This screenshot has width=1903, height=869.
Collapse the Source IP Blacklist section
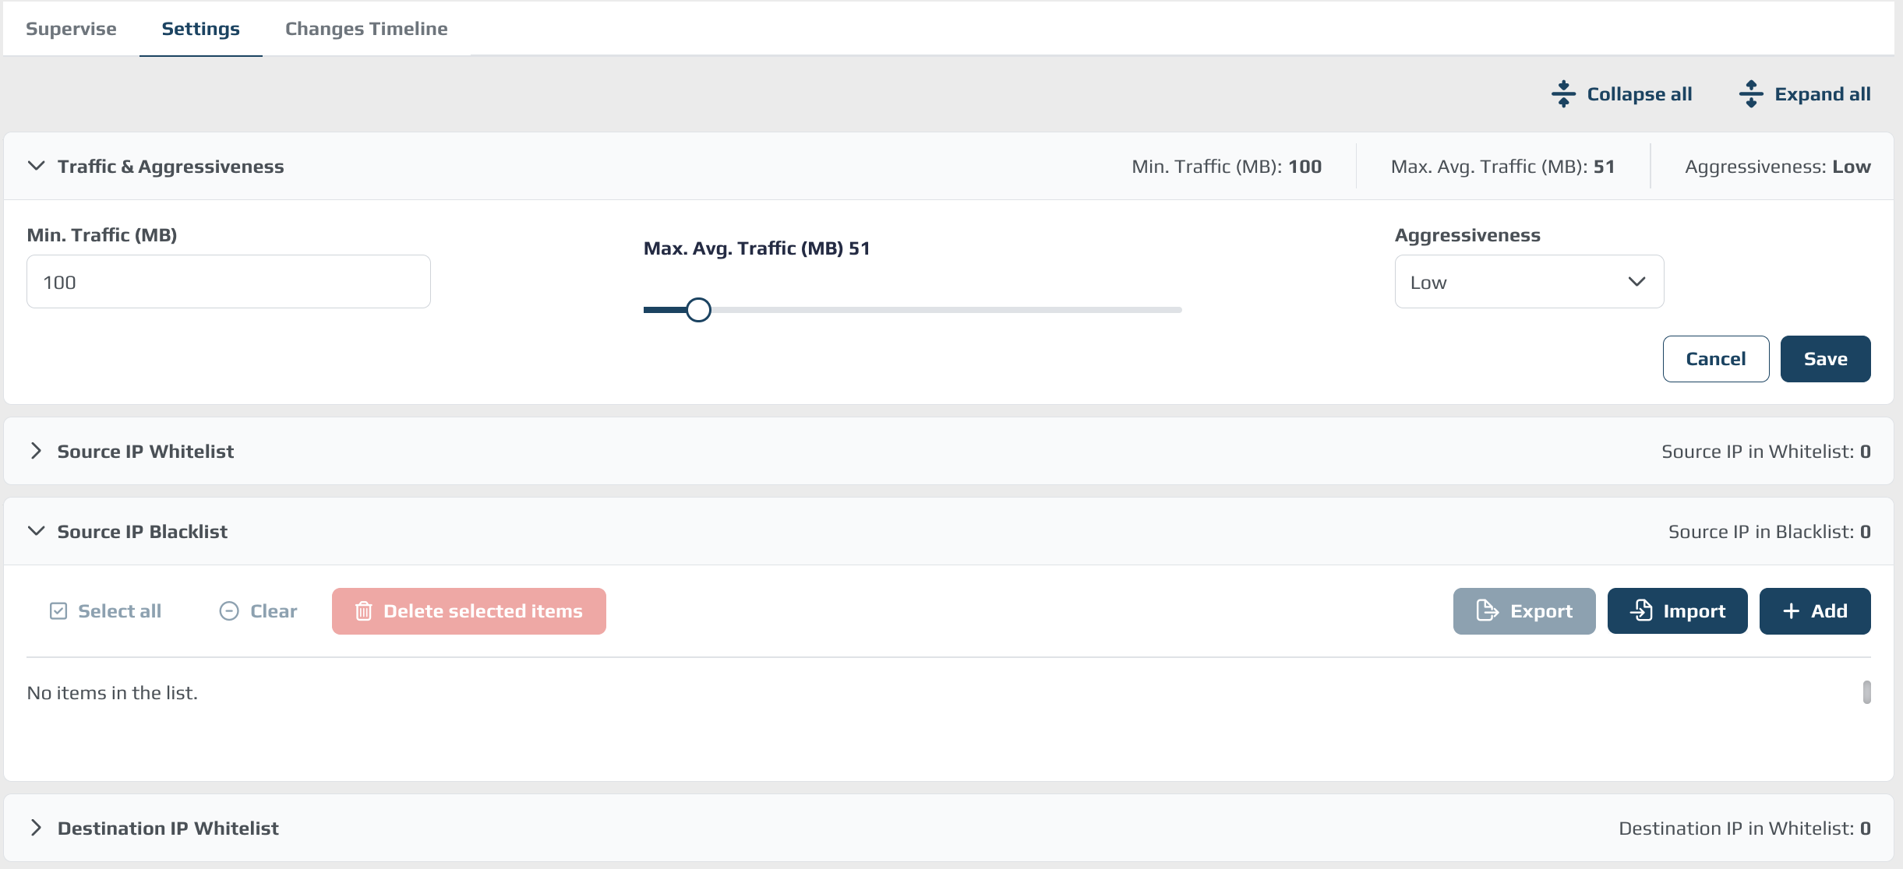click(x=36, y=531)
